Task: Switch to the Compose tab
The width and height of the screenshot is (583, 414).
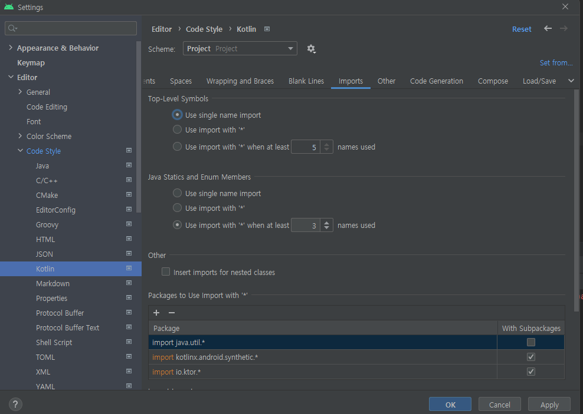Action: coord(493,81)
